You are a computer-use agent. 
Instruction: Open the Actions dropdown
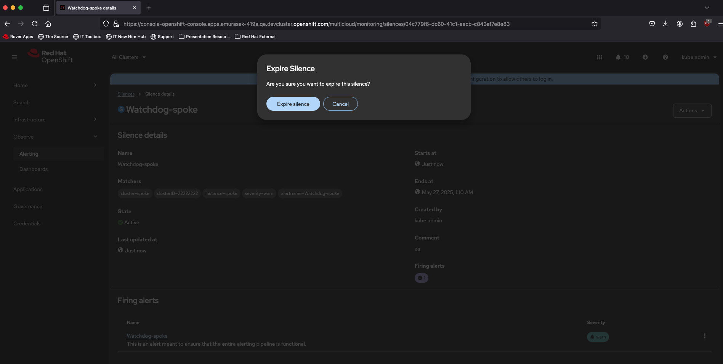pyautogui.click(x=692, y=110)
